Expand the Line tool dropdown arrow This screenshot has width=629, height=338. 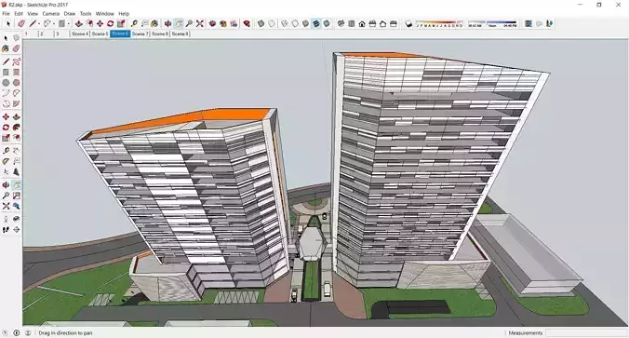coord(38,23)
